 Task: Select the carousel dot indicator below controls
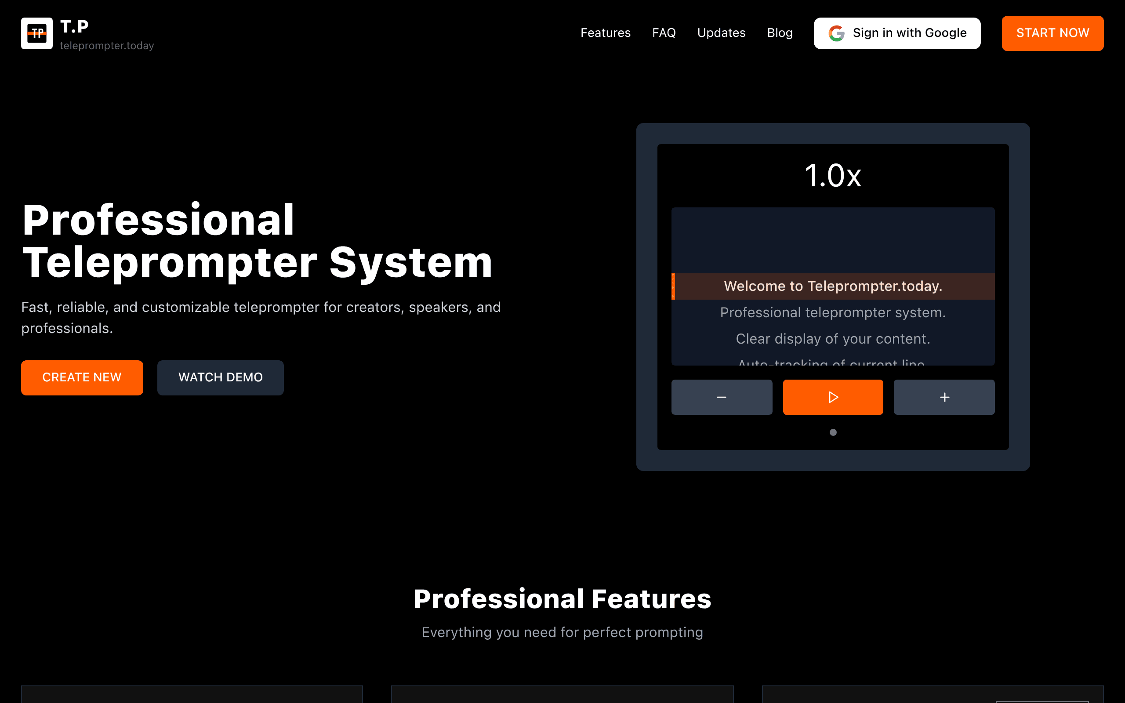833,432
